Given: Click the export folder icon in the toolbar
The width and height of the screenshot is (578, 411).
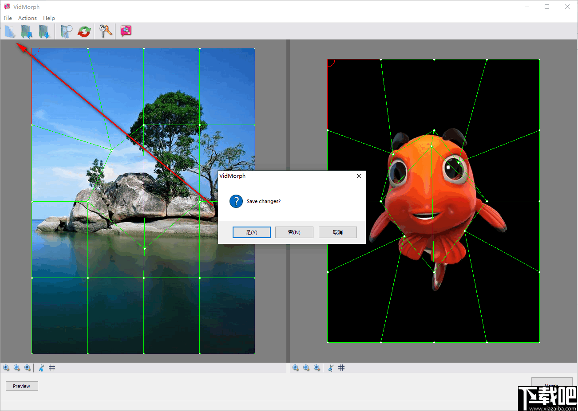Looking at the screenshot, I should [x=44, y=31].
